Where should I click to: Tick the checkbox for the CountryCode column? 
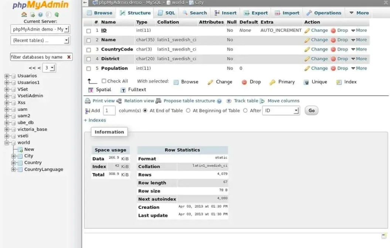point(89,50)
